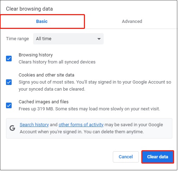
Task: Open the All time range dropdown
Action: click(x=68, y=39)
